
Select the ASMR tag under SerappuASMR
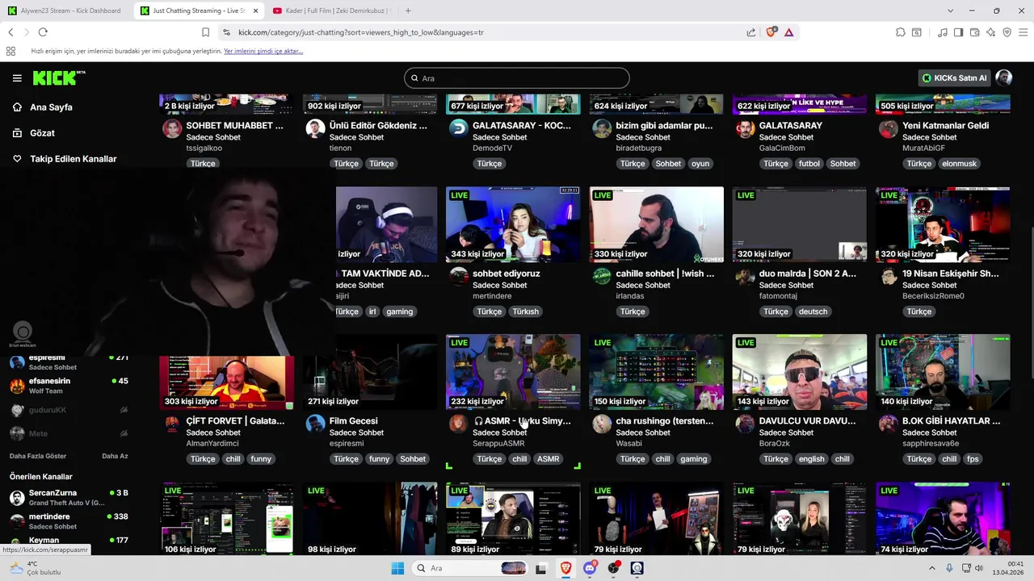tap(548, 459)
